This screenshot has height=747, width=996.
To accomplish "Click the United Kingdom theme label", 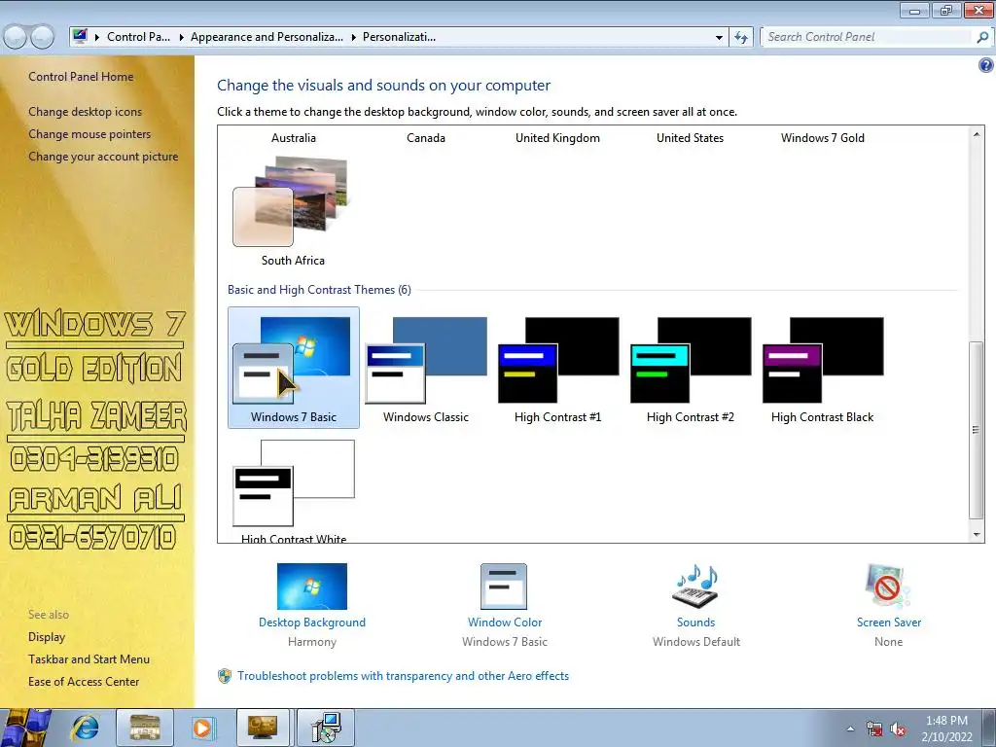I will [557, 138].
